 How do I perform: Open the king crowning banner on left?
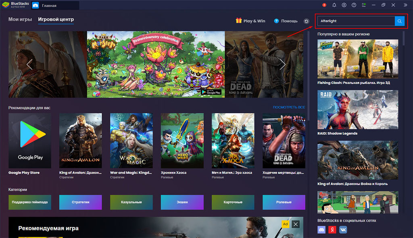tap(48, 64)
